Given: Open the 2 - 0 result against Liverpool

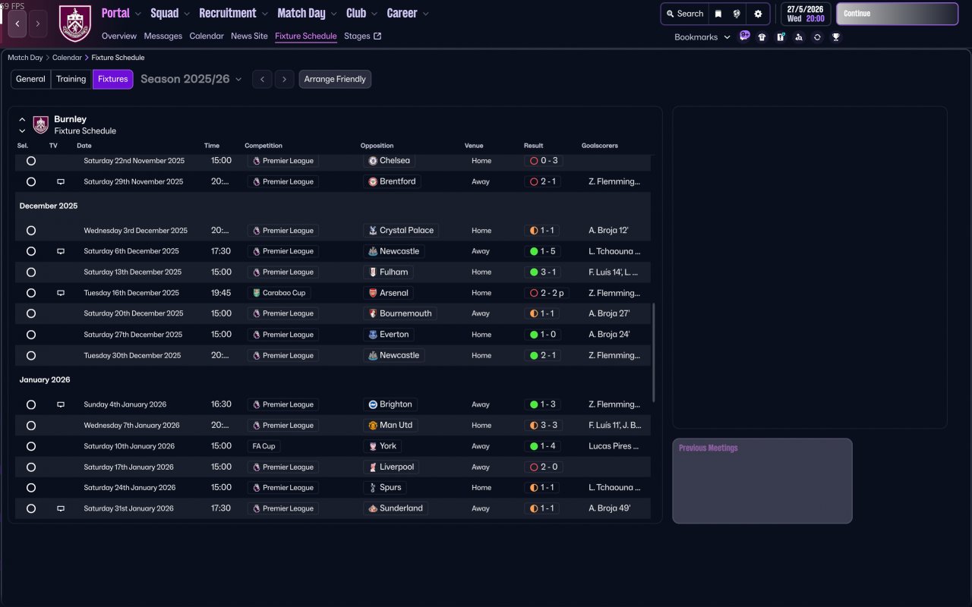Looking at the screenshot, I should [542, 467].
